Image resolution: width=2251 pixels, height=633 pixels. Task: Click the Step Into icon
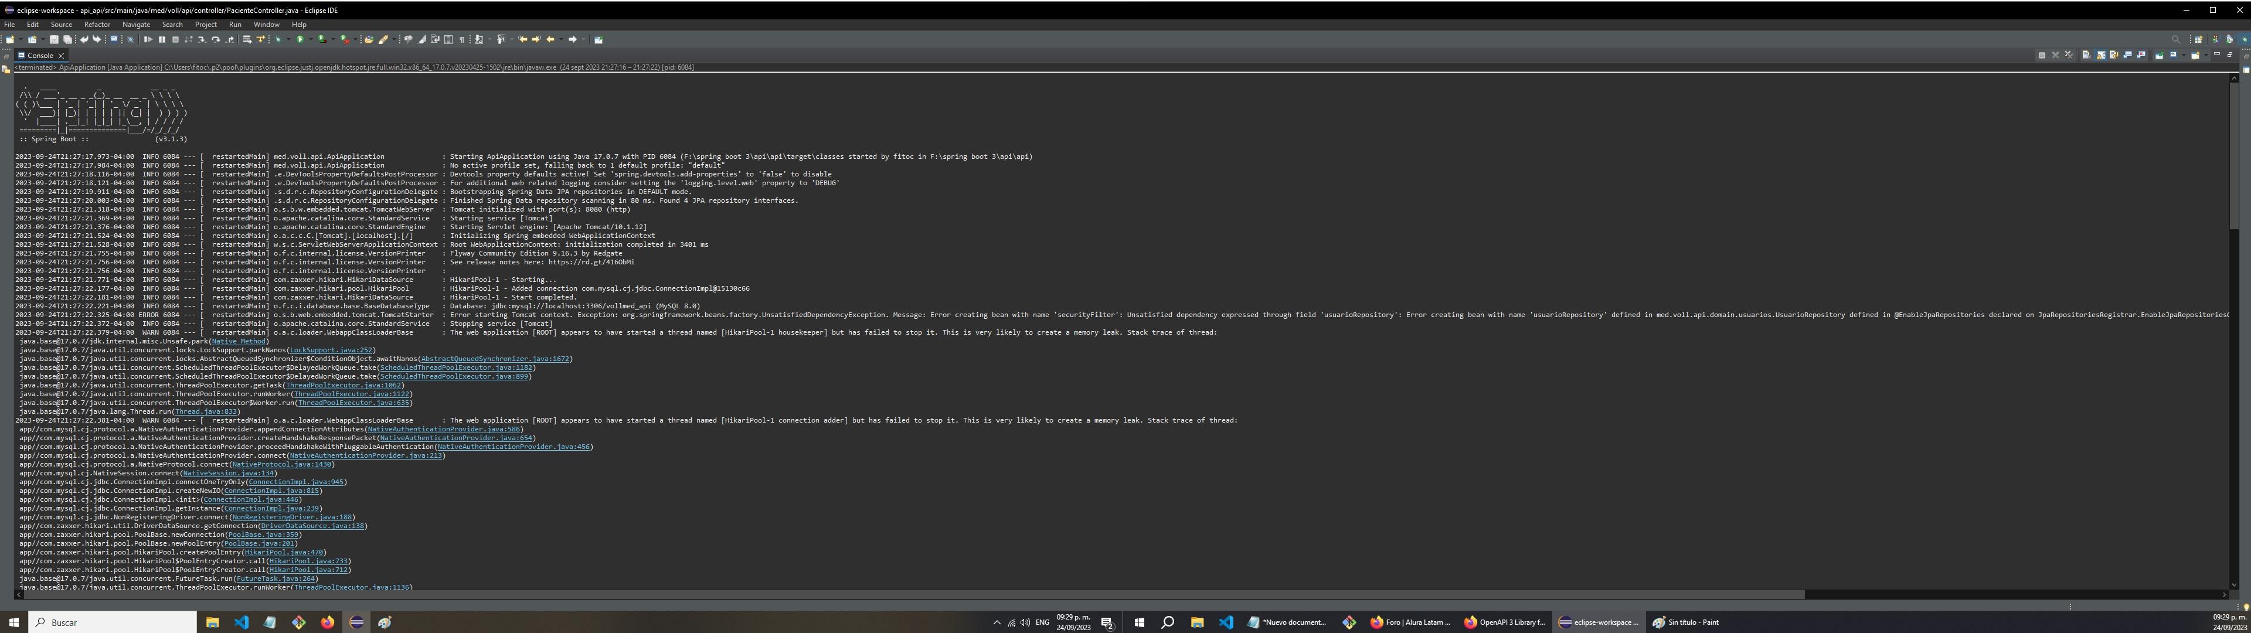point(202,39)
